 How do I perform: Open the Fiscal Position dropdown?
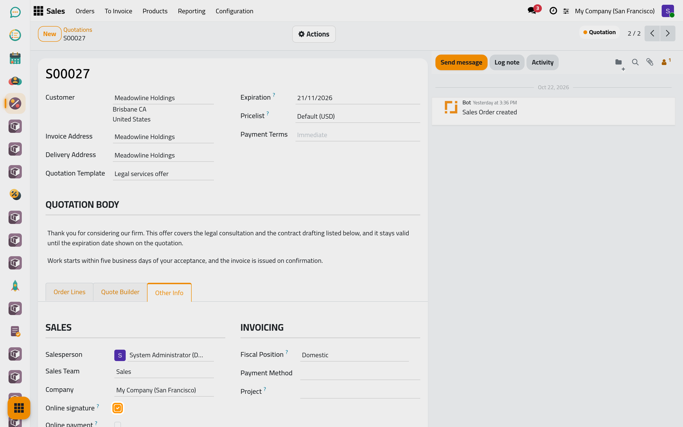click(354, 355)
